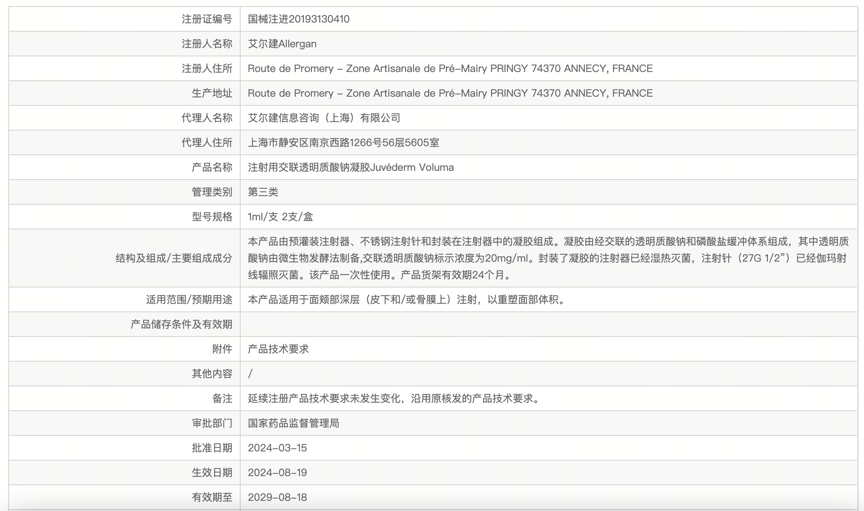The image size is (864, 511).
Task: Click the 生效日期 label
Action: (212, 472)
